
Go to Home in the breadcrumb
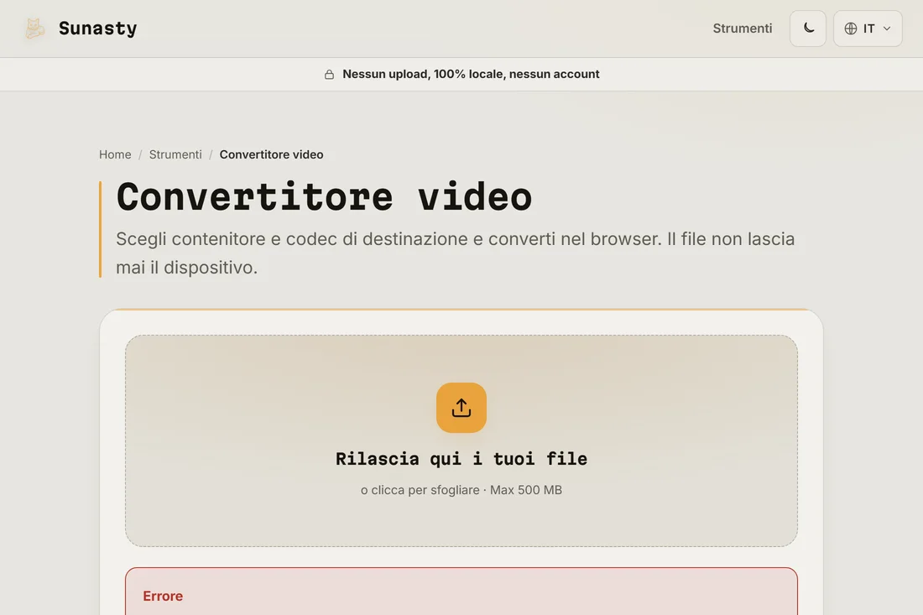point(115,154)
